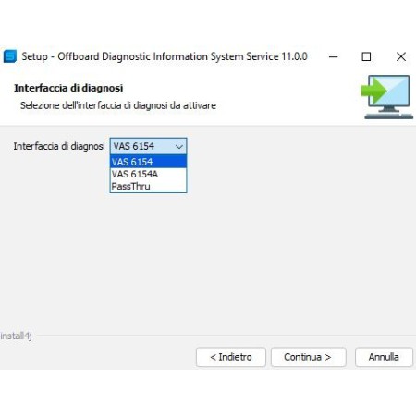The image size is (416, 416).
Task: Maximize the Setup window
Action: pyautogui.click(x=366, y=56)
